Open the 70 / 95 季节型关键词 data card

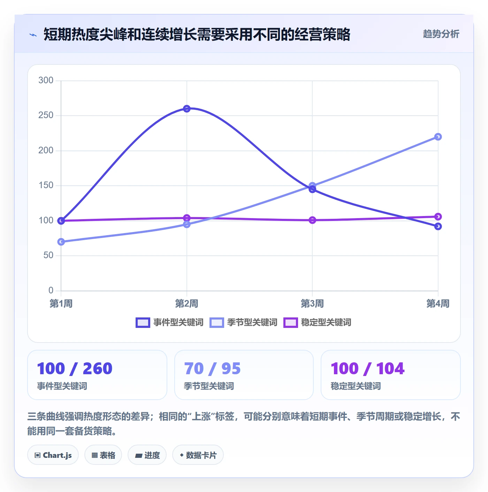pos(244,375)
